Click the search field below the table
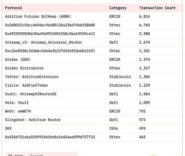 point(53,154)
